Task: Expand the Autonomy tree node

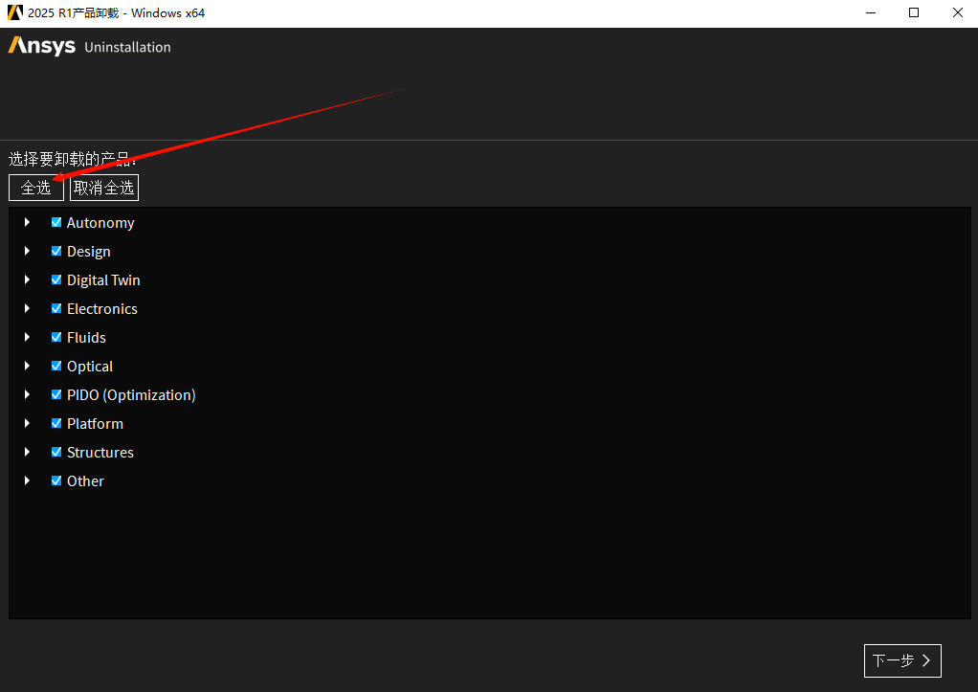Action: 28,222
